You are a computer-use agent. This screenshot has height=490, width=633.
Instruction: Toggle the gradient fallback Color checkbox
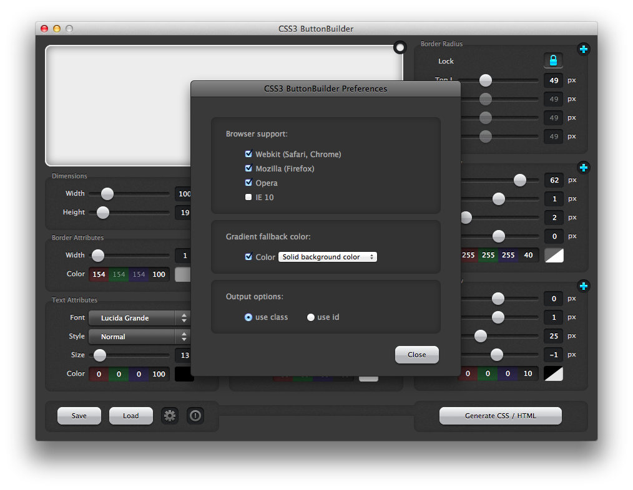point(248,256)
